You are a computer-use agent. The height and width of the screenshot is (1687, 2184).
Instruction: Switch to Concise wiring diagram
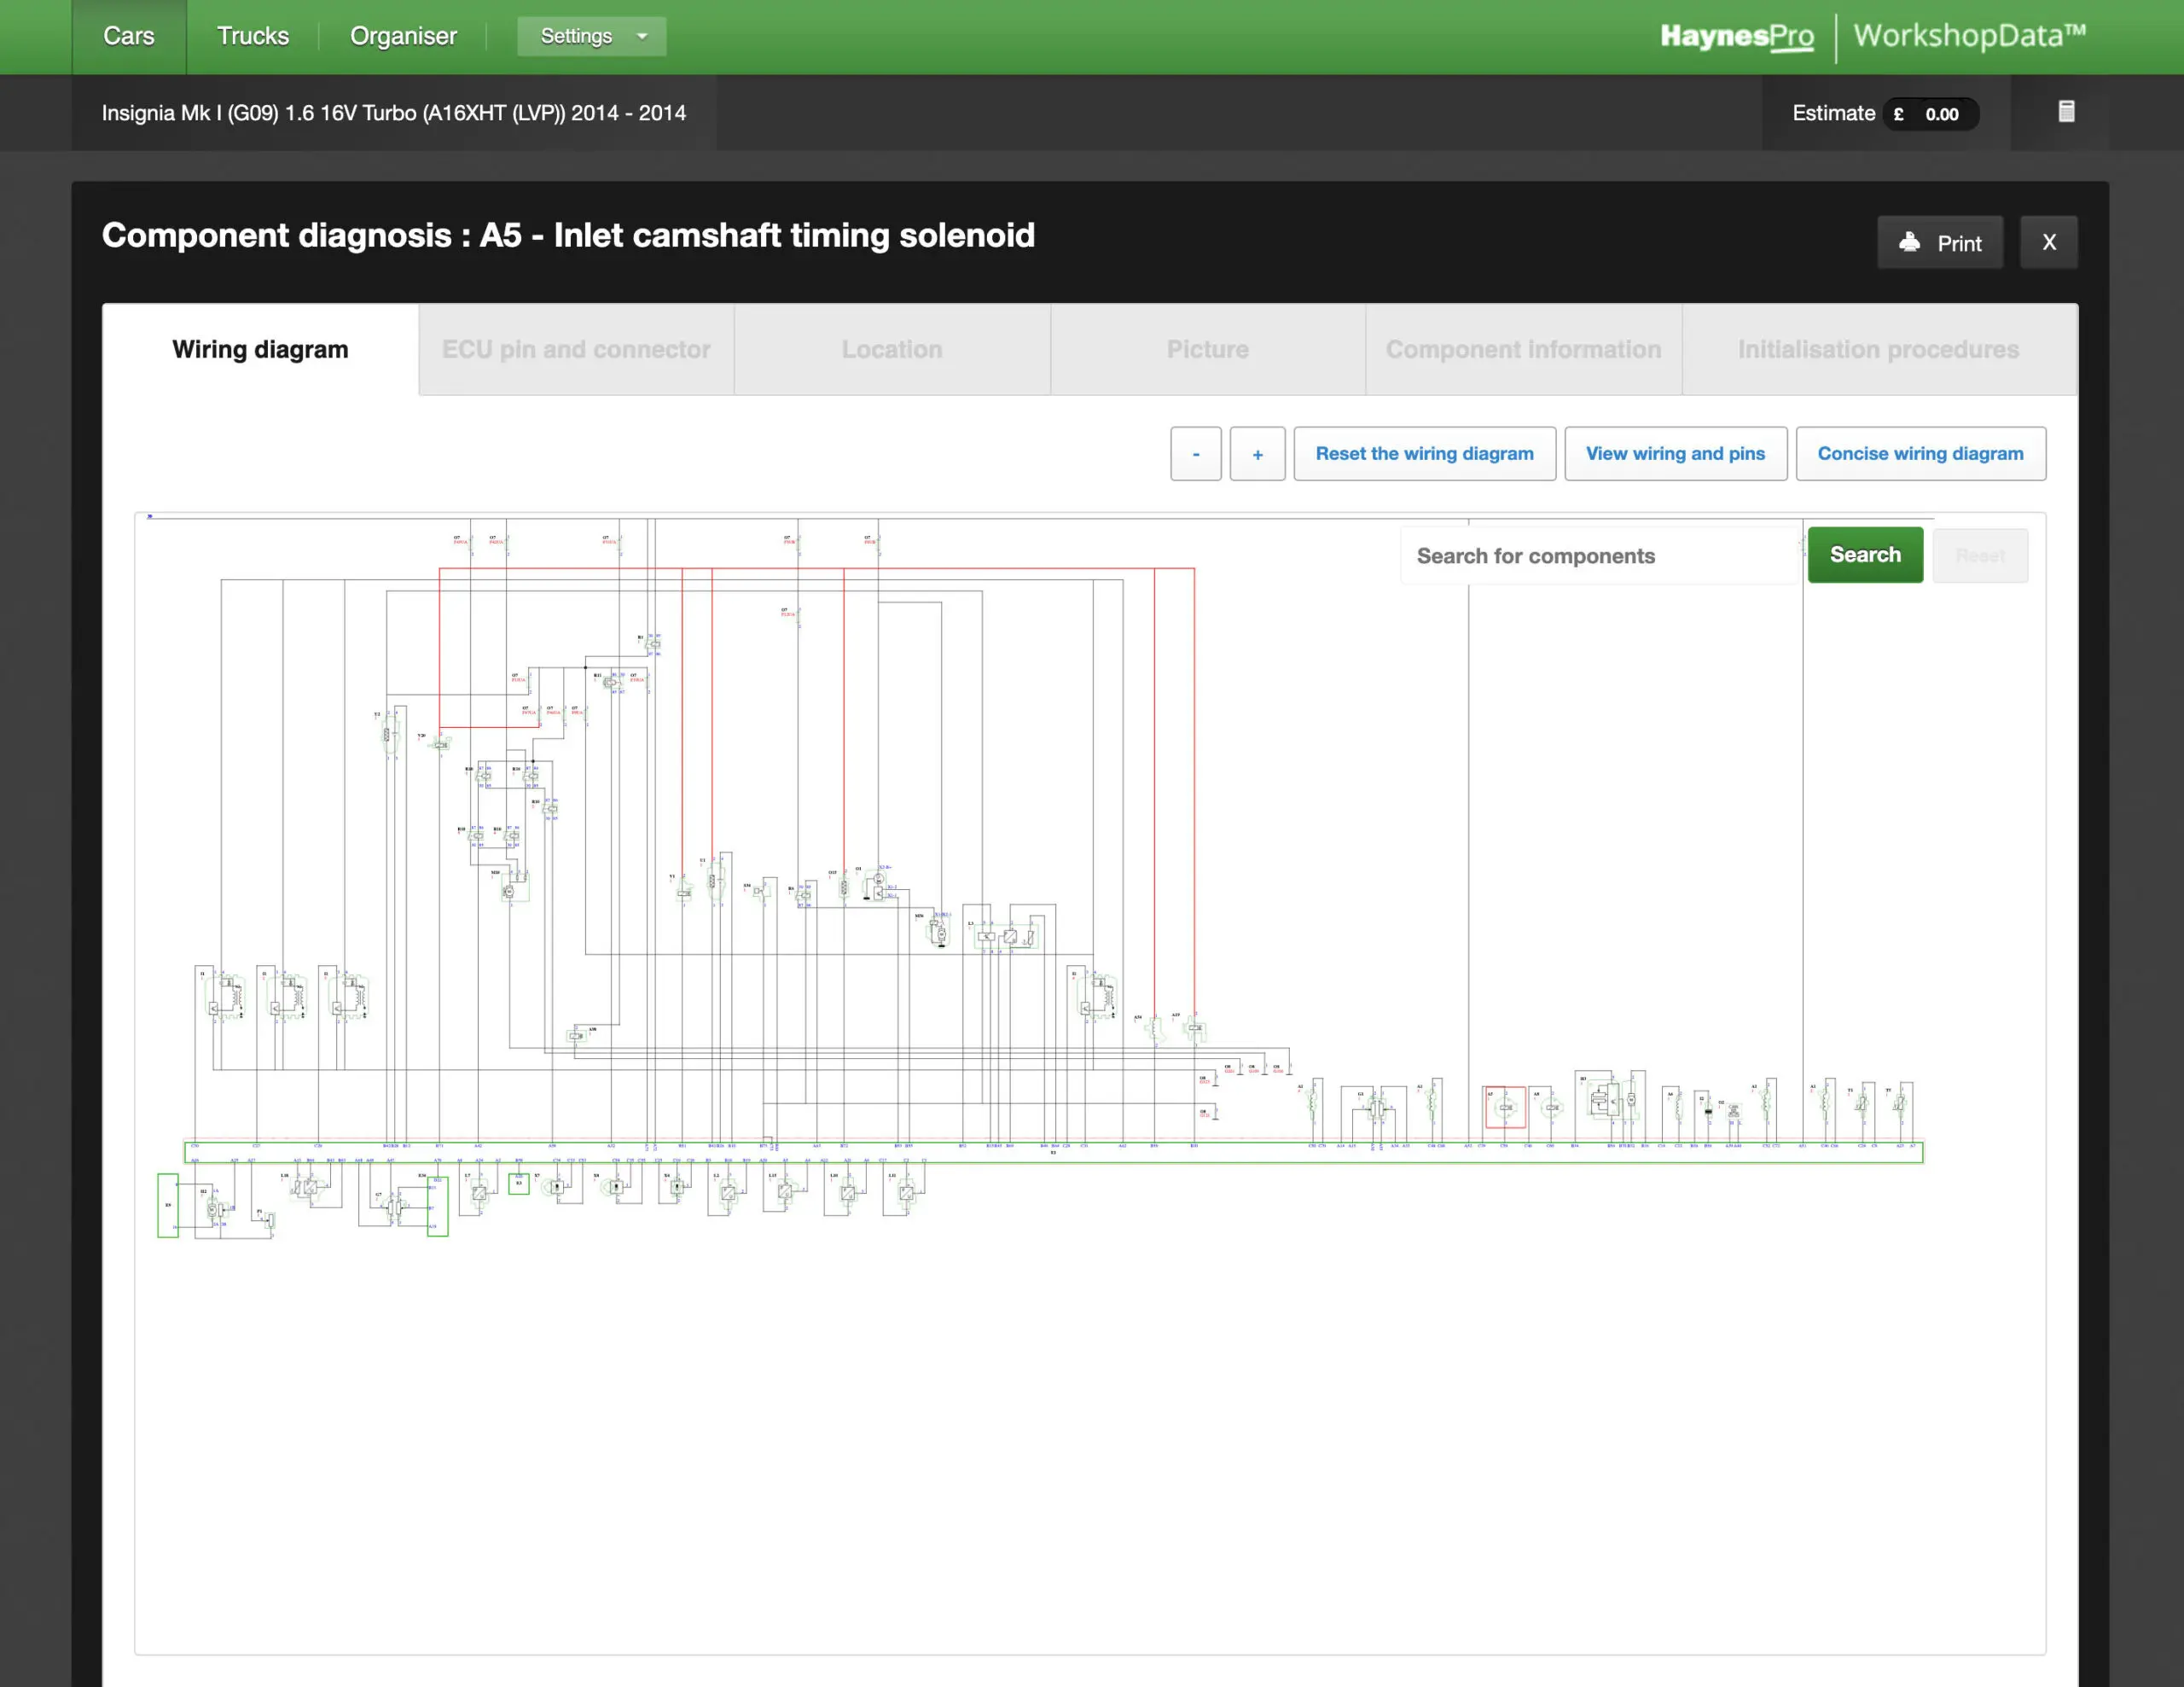click(x=1920, y=454)
